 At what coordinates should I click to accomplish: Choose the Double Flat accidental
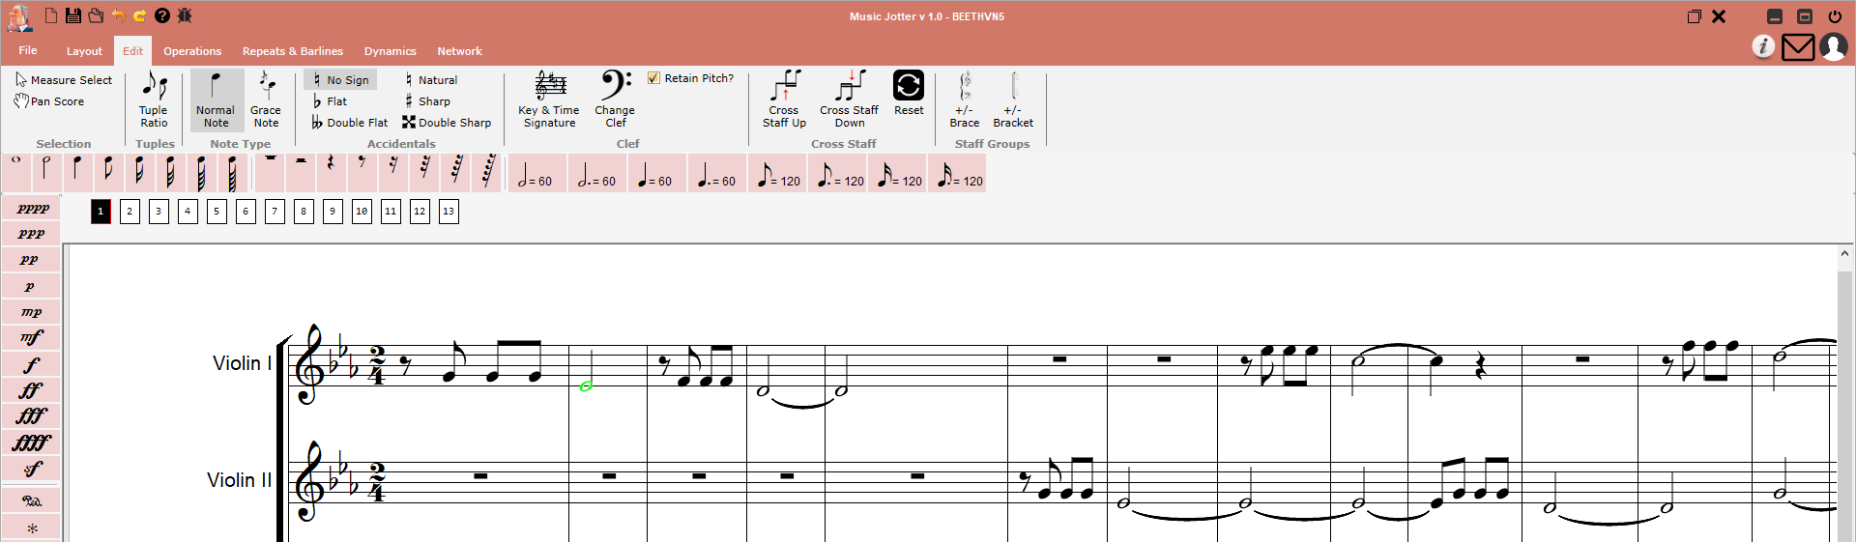coord(349,123)
